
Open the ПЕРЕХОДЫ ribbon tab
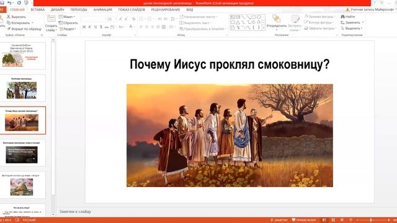(79, 10)
